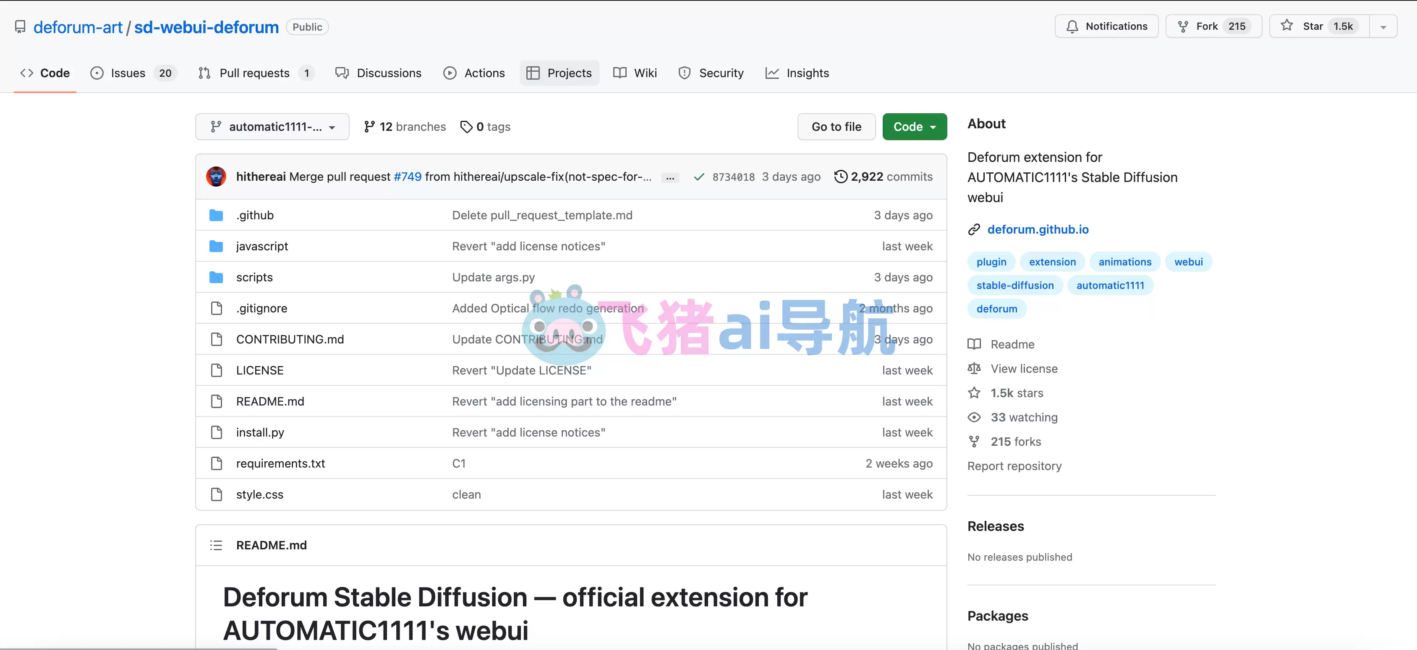This screenshot has height=650, width=1417.
Task: Click the CONTRIBUTING.md file icon
Action: click(x=216, y=339)
